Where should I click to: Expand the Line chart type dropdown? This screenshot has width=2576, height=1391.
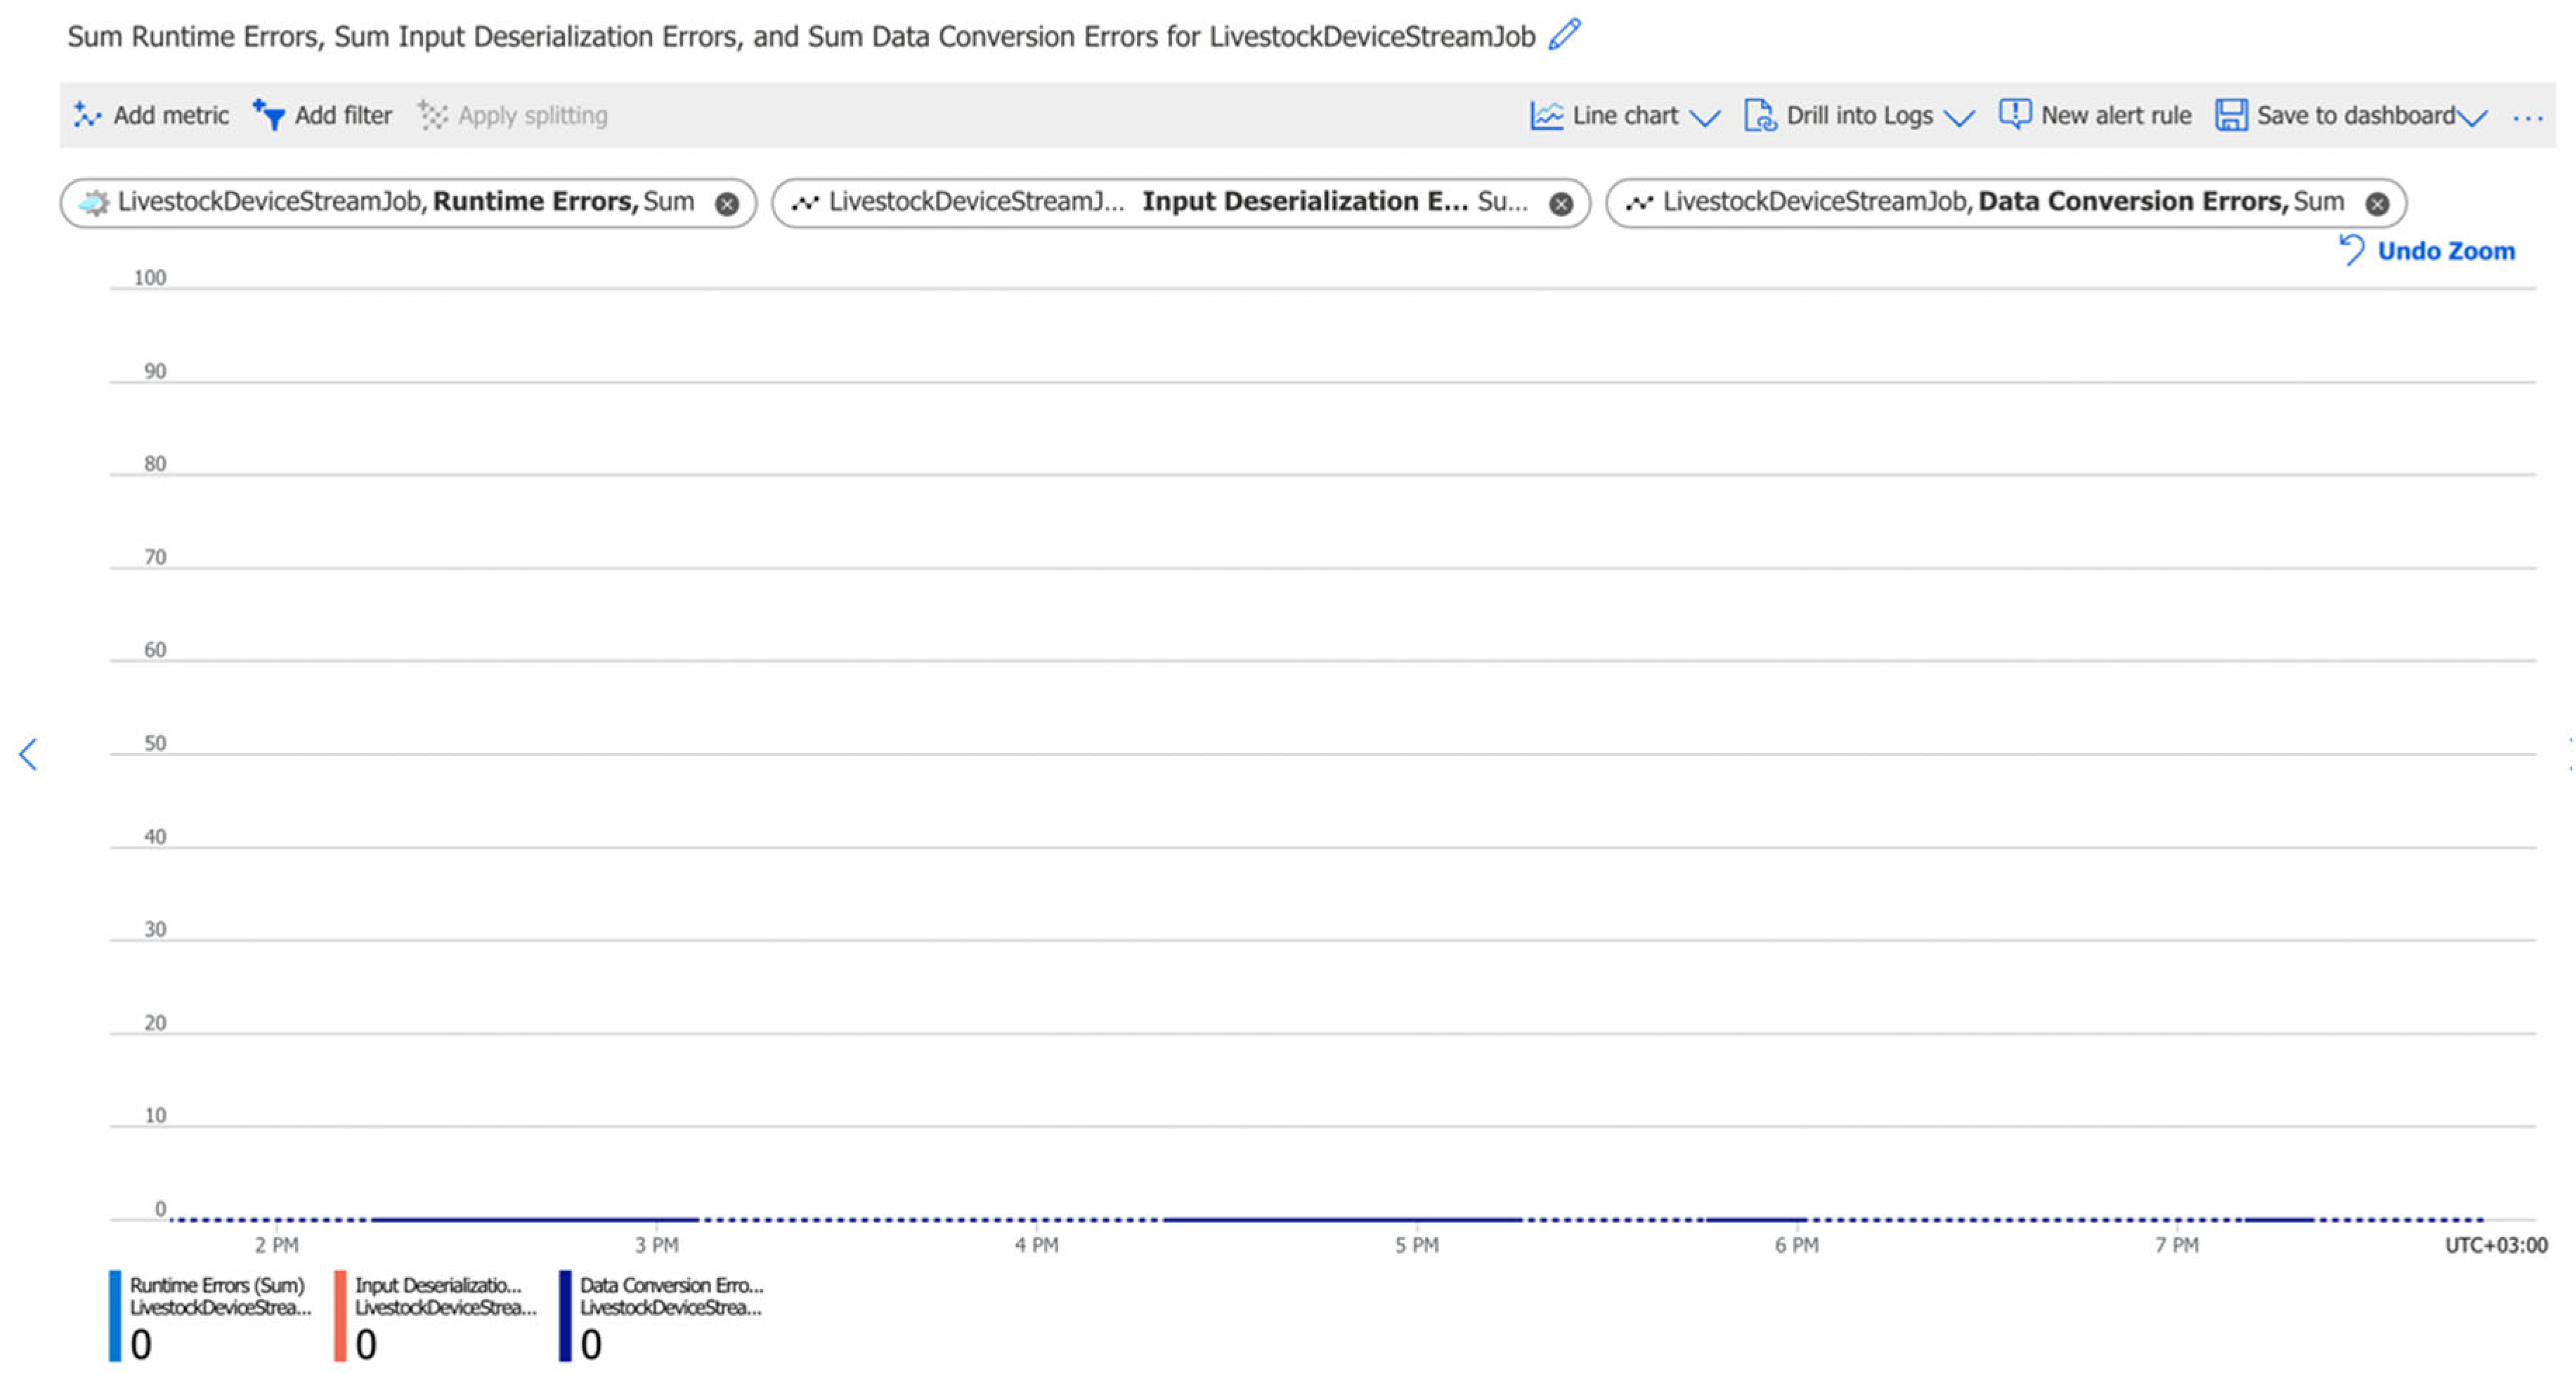click(1704, 118)
